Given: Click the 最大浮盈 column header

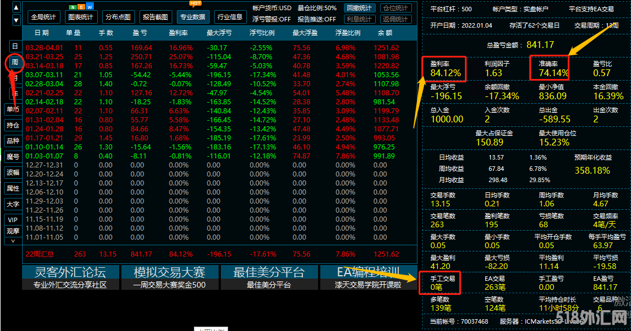Looking at the screenshot, I should click(x=305, y=33).
